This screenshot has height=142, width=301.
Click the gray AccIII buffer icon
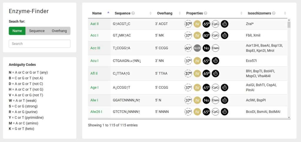click(x=197, y=48)
